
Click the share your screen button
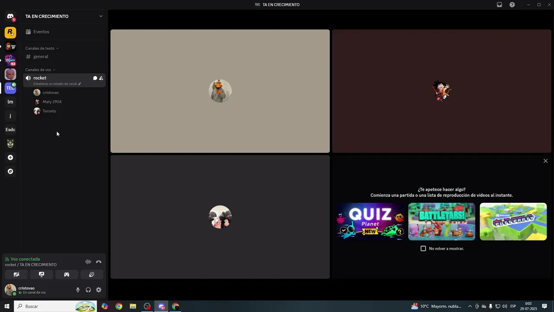(x=42, y=274)
